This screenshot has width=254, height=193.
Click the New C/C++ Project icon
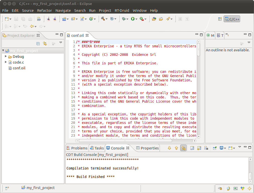coord(64,19)
